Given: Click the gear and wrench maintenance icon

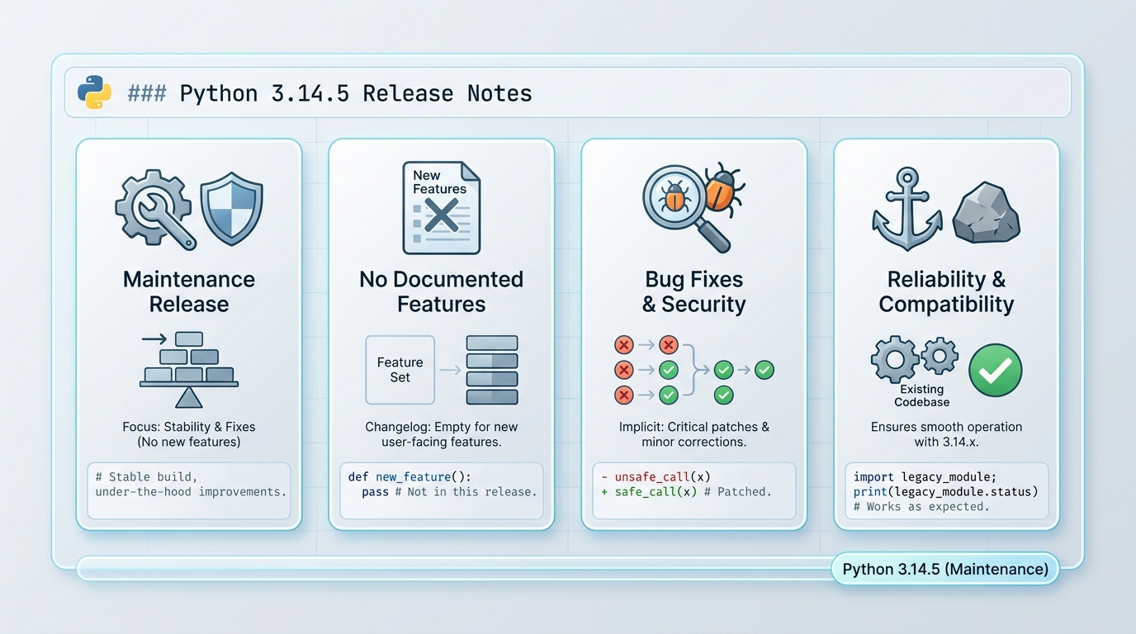Looking at the screenshot, I should pyautogui.click(x=155, y=210).
